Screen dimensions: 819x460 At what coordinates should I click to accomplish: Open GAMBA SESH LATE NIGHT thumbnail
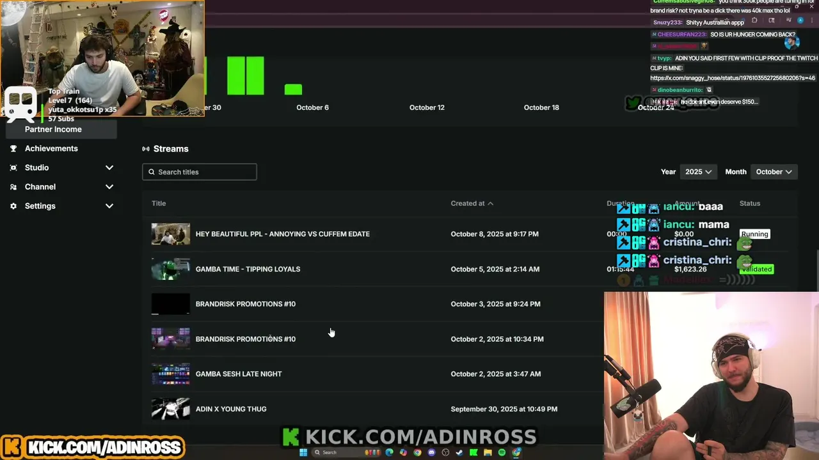(171, 374)
